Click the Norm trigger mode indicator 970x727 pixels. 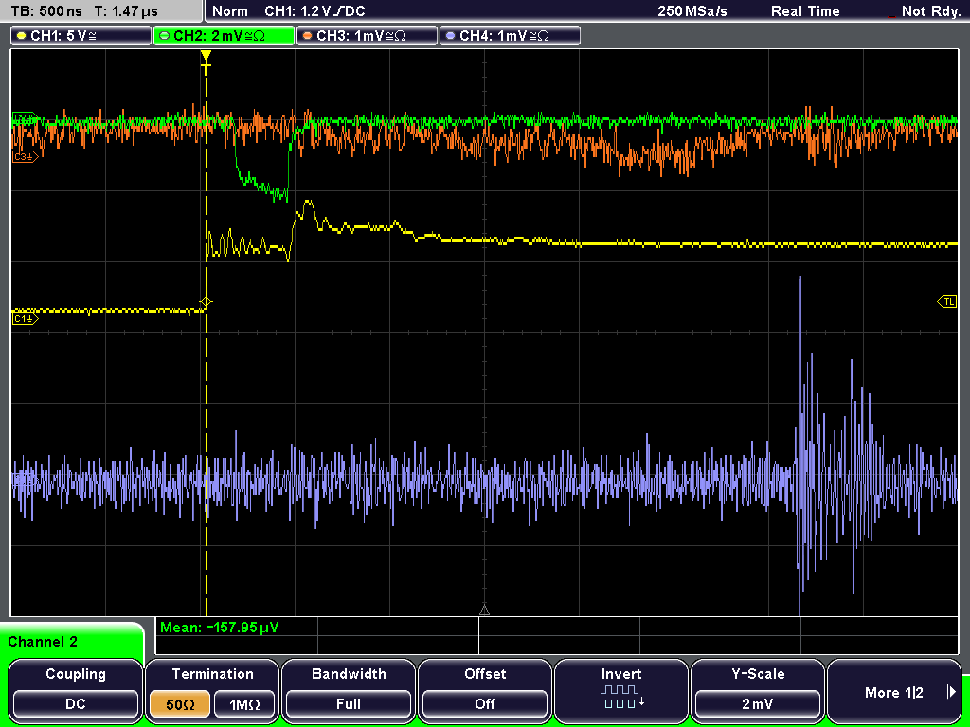[x=229, y=11]
